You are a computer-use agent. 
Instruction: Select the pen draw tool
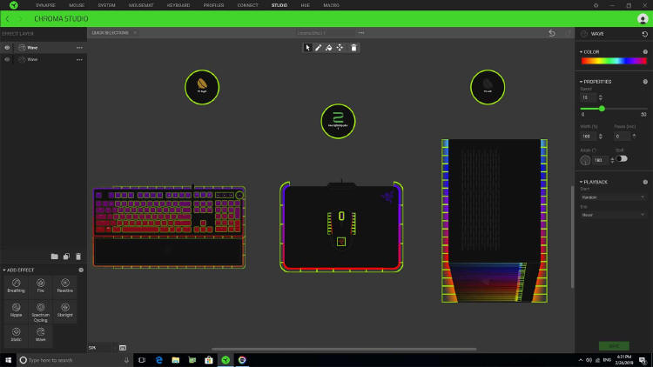[318, 48]
